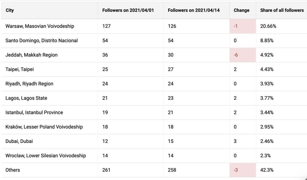
Task: Sort by the City column header
Action: (10, 10)
